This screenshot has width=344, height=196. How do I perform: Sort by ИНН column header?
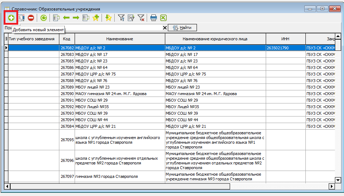coord(285,39)
